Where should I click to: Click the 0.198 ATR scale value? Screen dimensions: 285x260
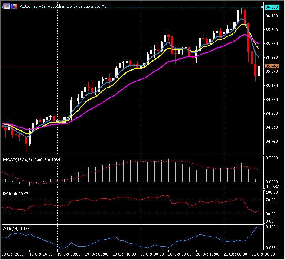tap(271, 227)
